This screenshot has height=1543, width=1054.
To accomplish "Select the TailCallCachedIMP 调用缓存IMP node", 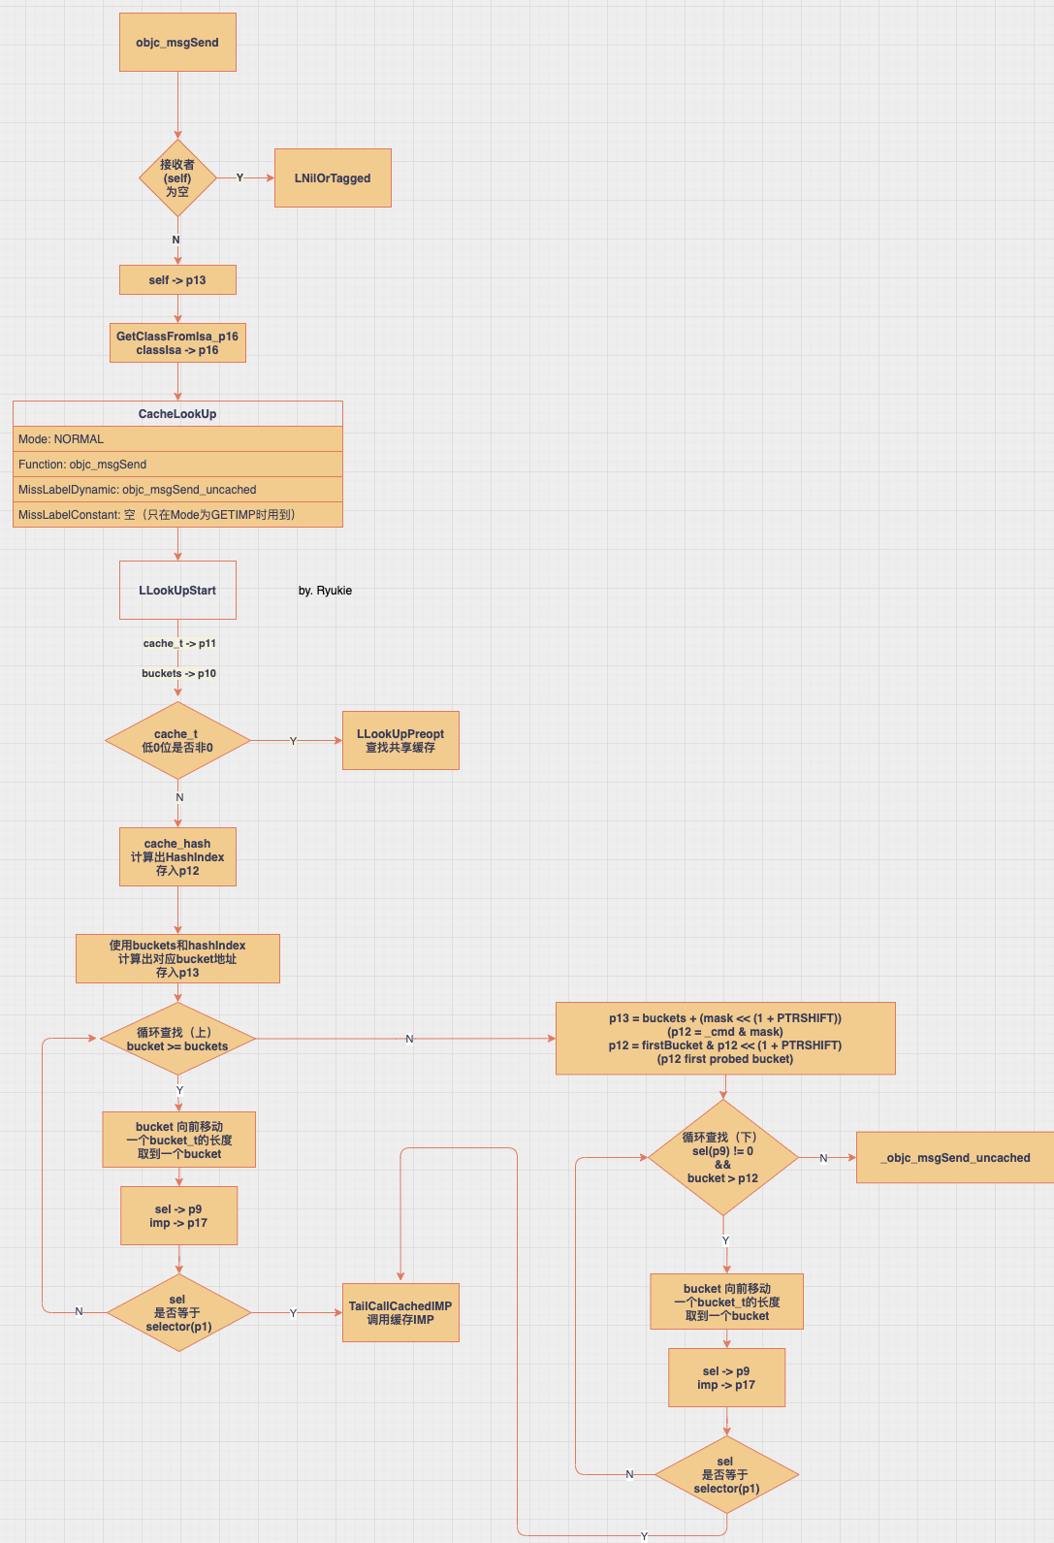I will pos(400,1313).
